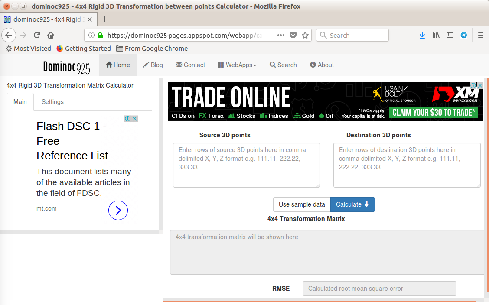The image size is (489, 305).
Task: Expand the WebApps dropdown menu
Action: [237, 65]
